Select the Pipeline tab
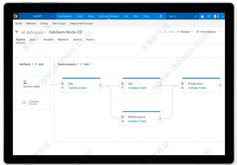 [x=21, y=39]
